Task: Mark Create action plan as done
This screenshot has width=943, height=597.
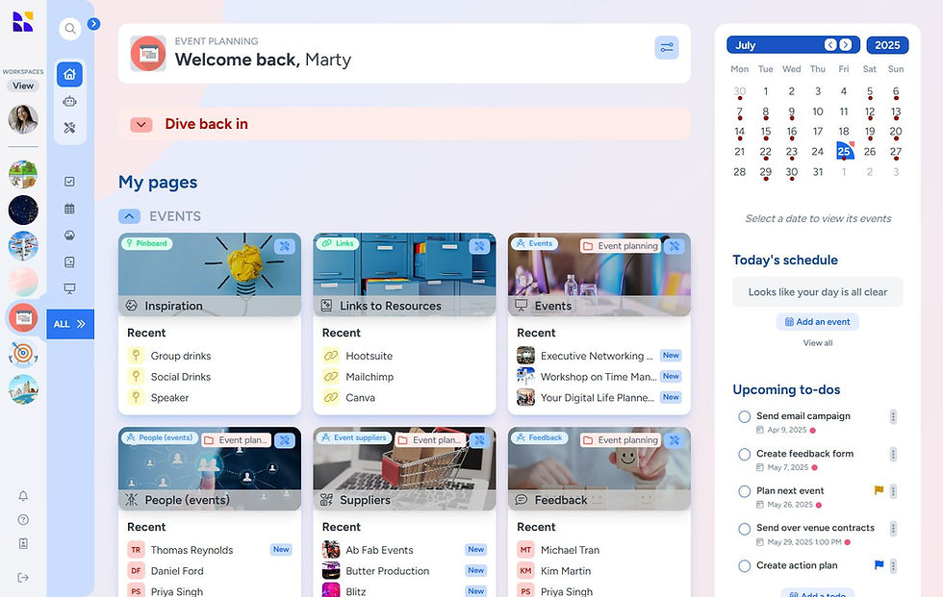Action: (x=744, y=566)
